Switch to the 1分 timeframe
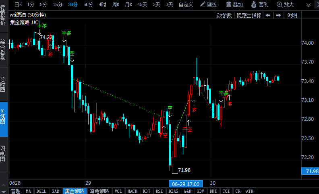 click(31, 4)
